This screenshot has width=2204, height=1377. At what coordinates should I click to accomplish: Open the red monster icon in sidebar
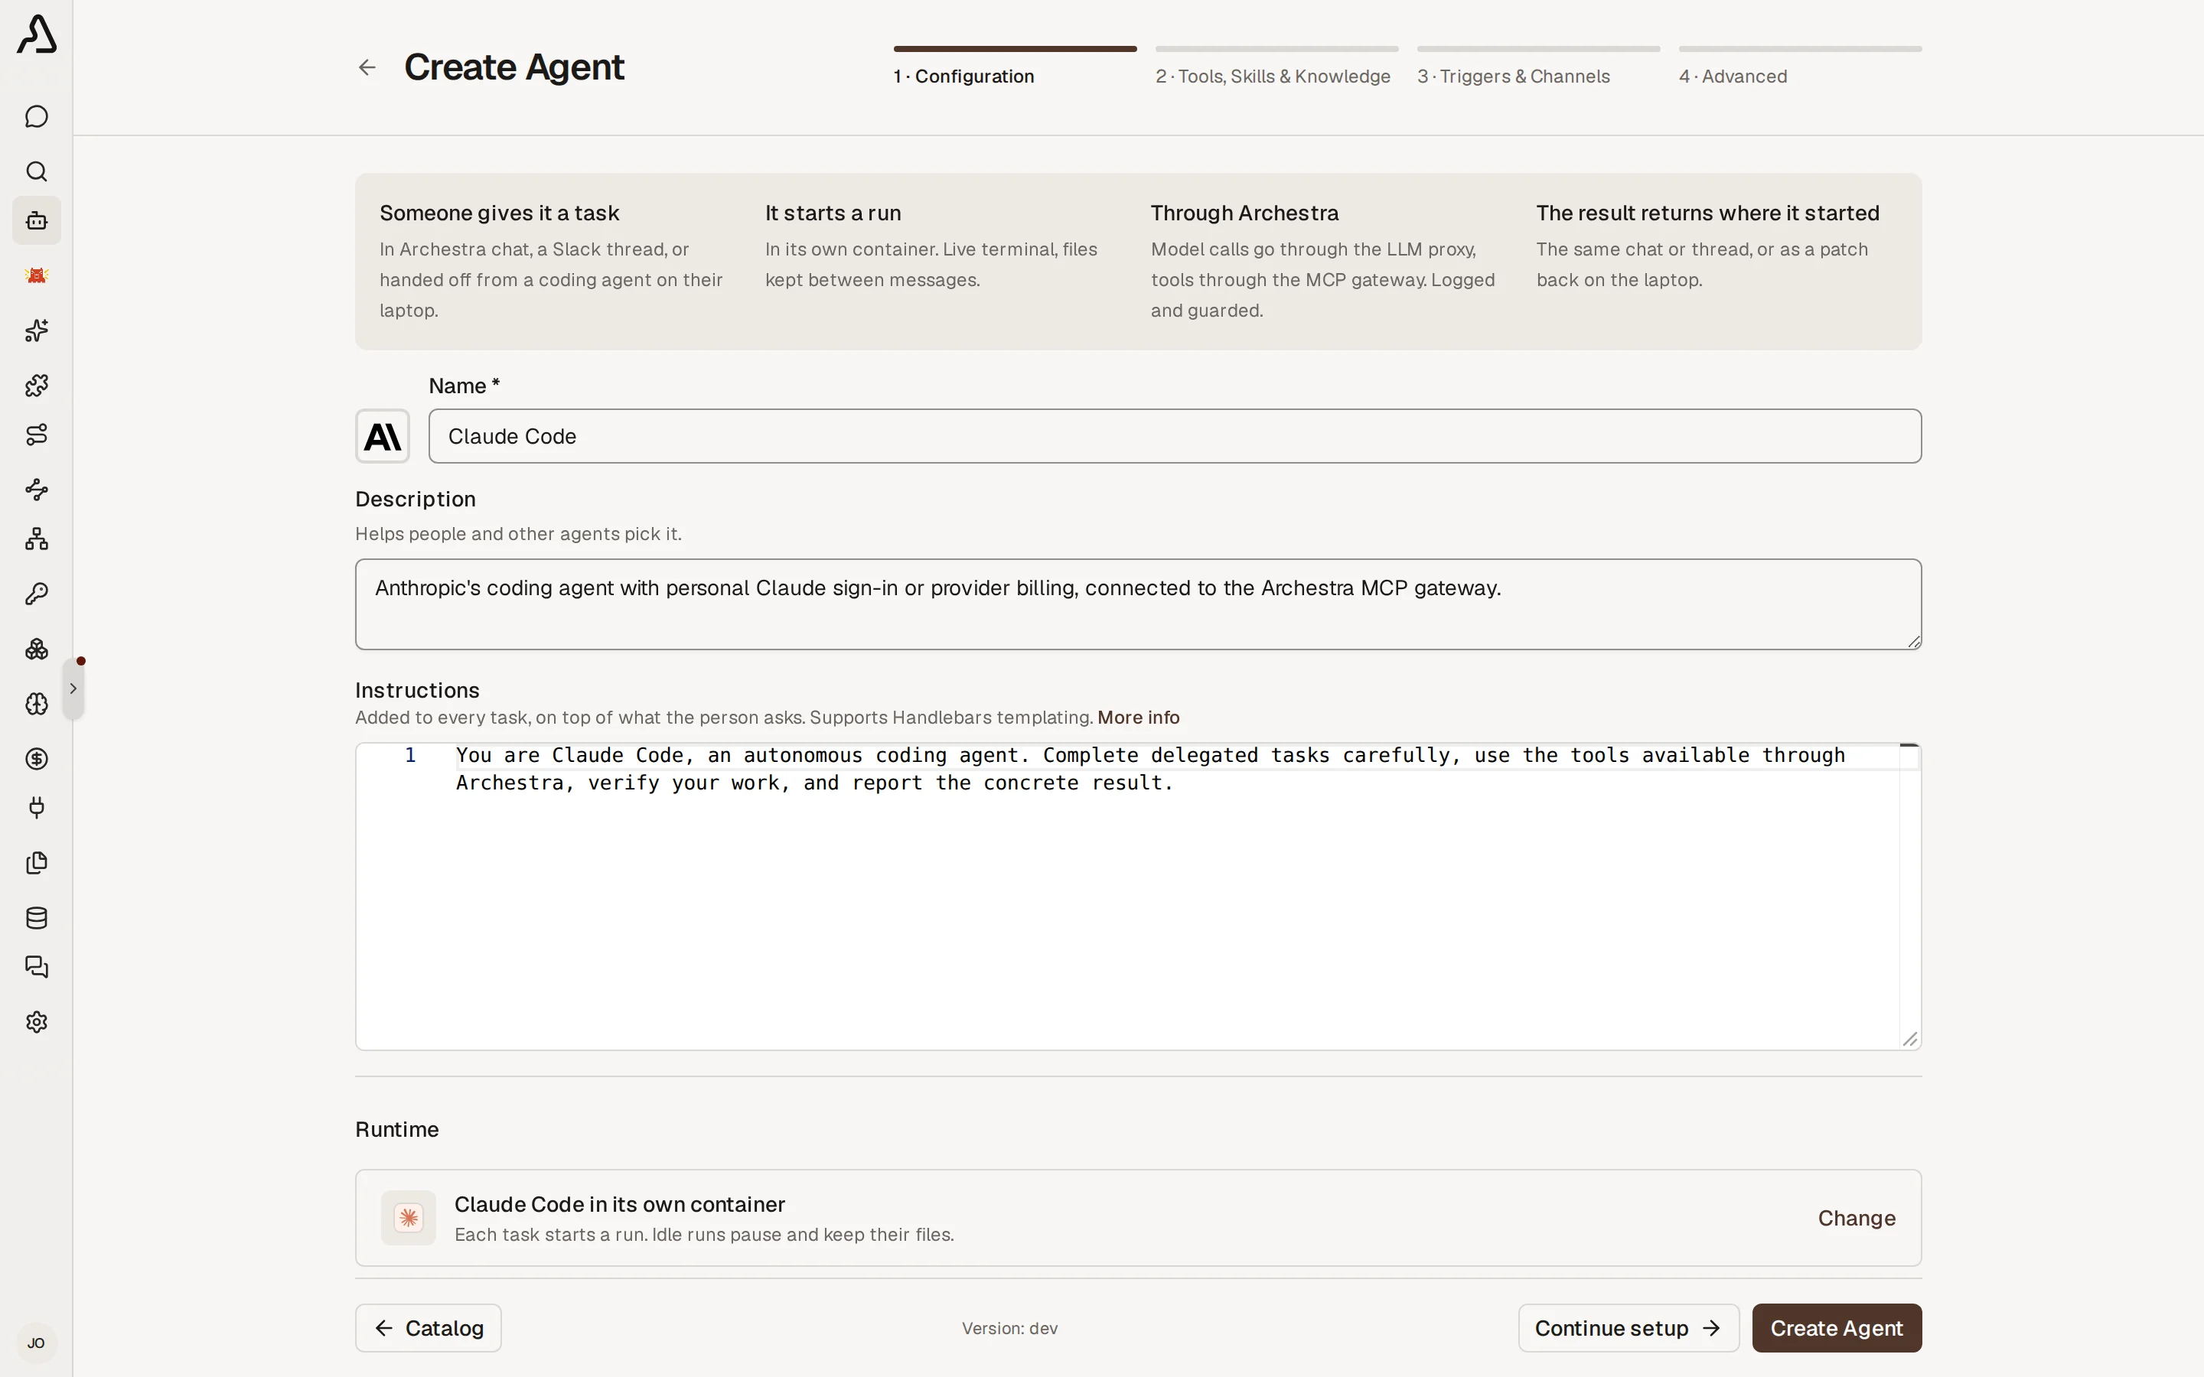(x=37, y=275)
